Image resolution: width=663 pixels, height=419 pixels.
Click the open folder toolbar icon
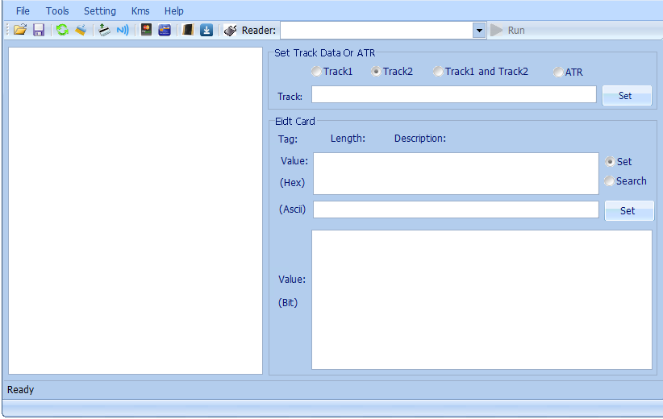(x=20, y=30)
